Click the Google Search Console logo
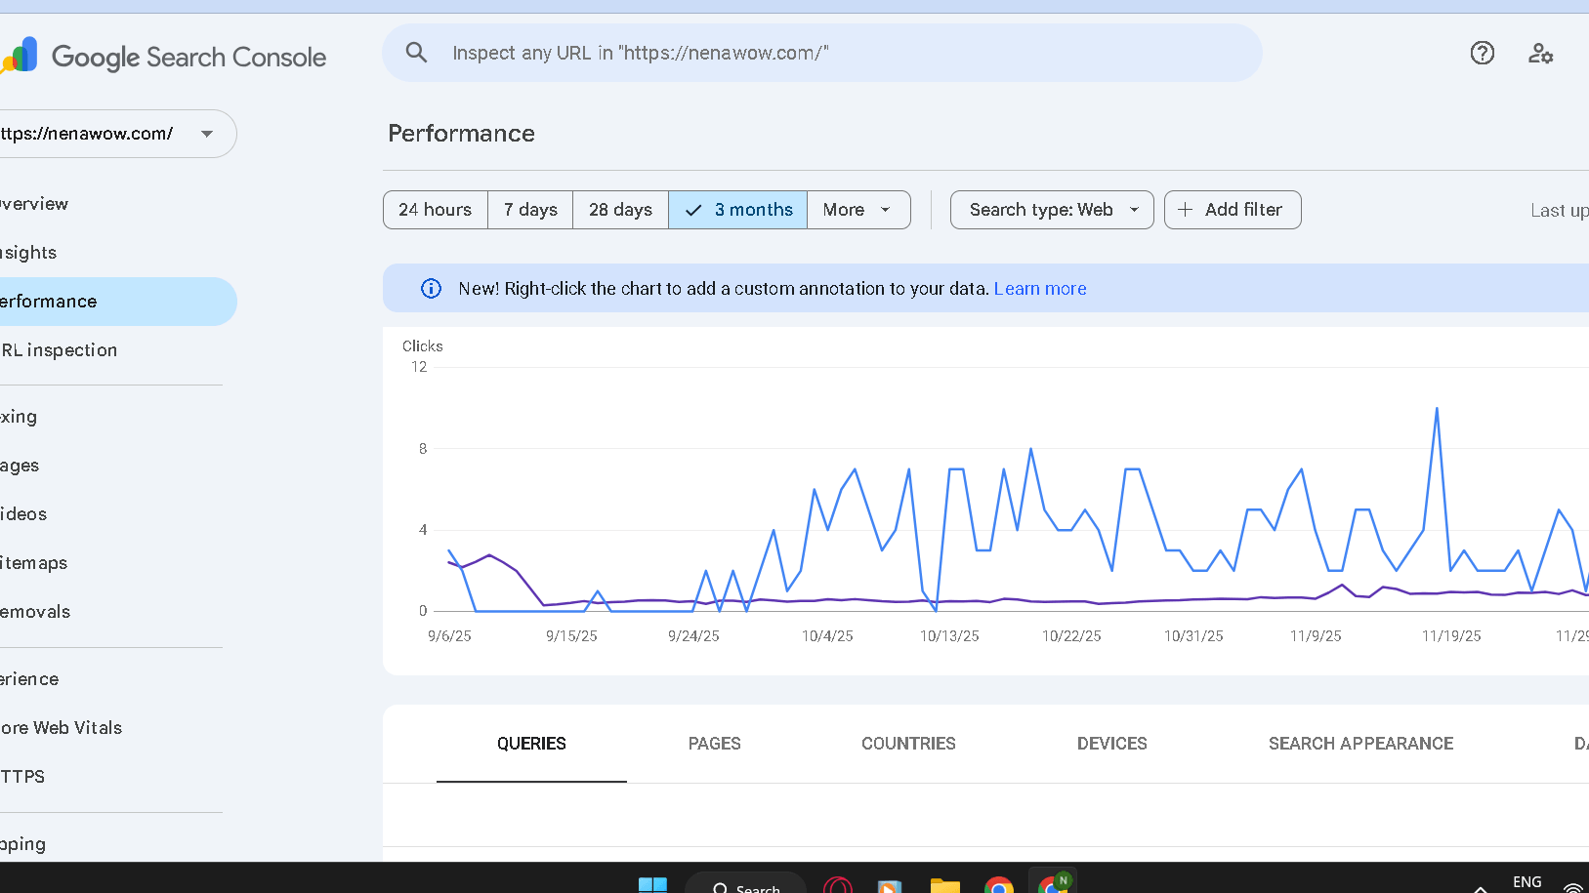1589x893 pixels. (x=166, y=56)
